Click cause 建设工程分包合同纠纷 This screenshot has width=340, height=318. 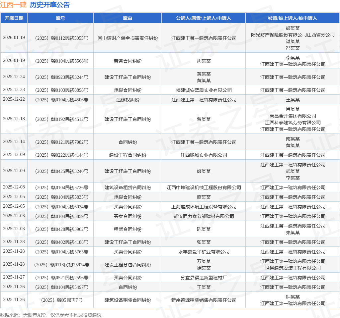point(128,265)
